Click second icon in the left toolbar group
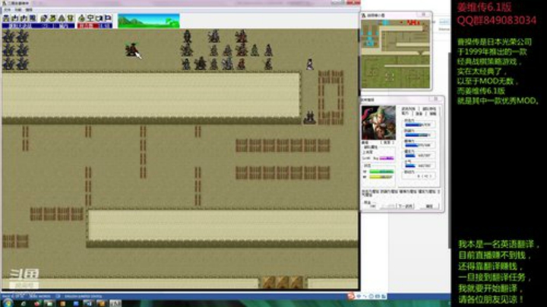Screen dimensions: 547x307 click(15, 18)
